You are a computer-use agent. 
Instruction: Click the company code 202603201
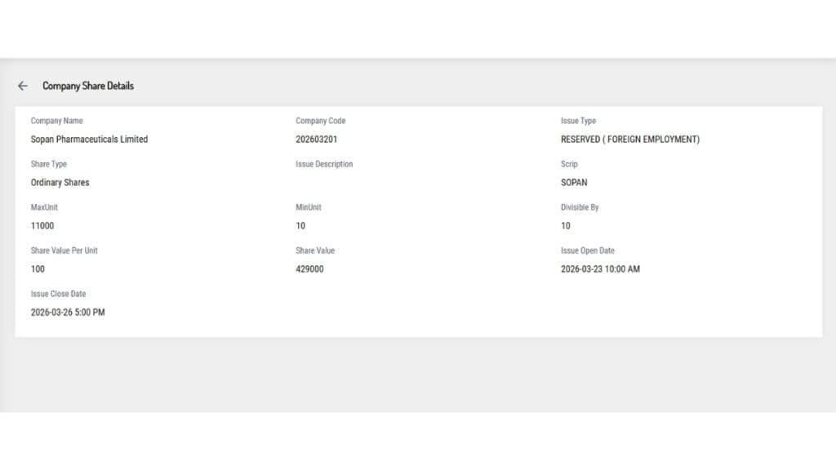click(x=316, y=140)
